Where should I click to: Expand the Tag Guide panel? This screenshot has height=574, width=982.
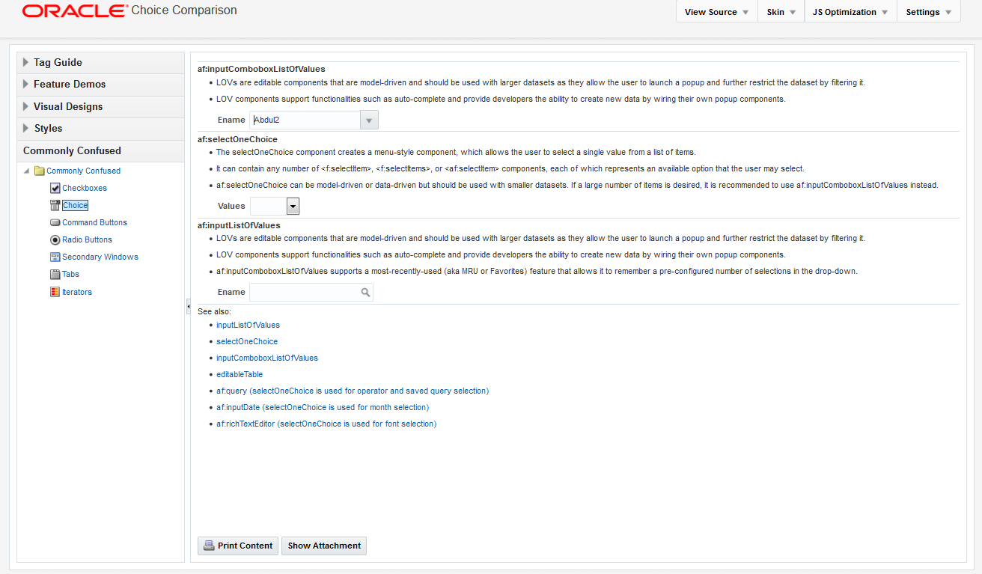tap(26, 62)
